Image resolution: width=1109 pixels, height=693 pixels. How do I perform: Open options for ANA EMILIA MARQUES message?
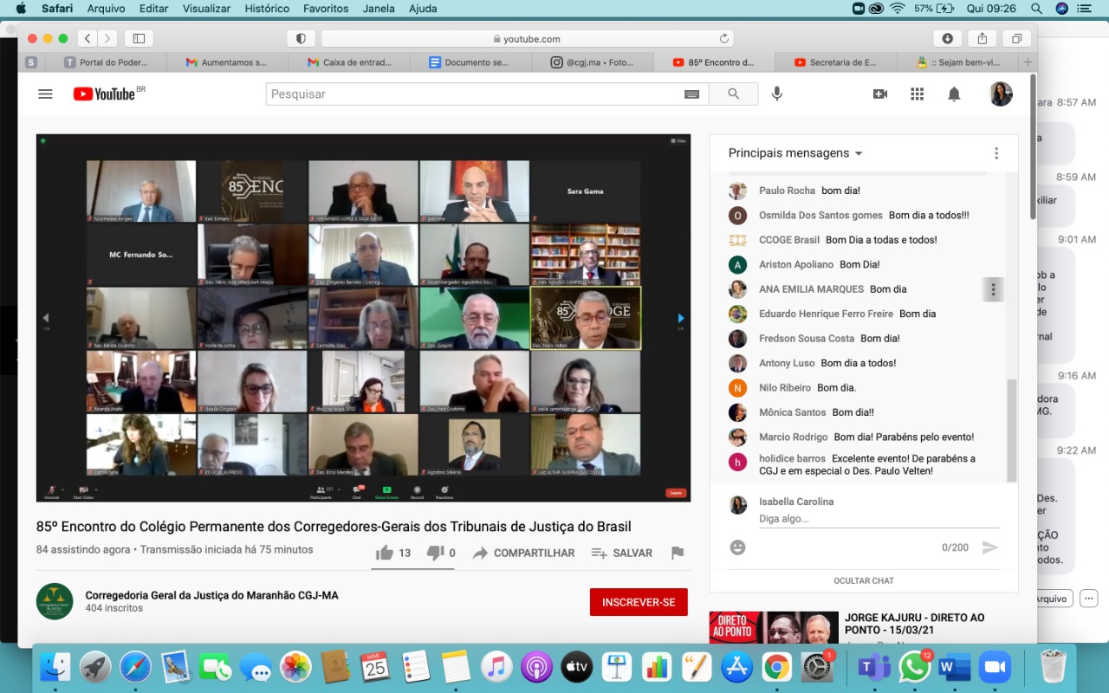993,289
